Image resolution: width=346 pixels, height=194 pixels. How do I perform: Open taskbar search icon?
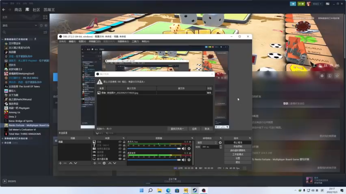tap(151, 190)
